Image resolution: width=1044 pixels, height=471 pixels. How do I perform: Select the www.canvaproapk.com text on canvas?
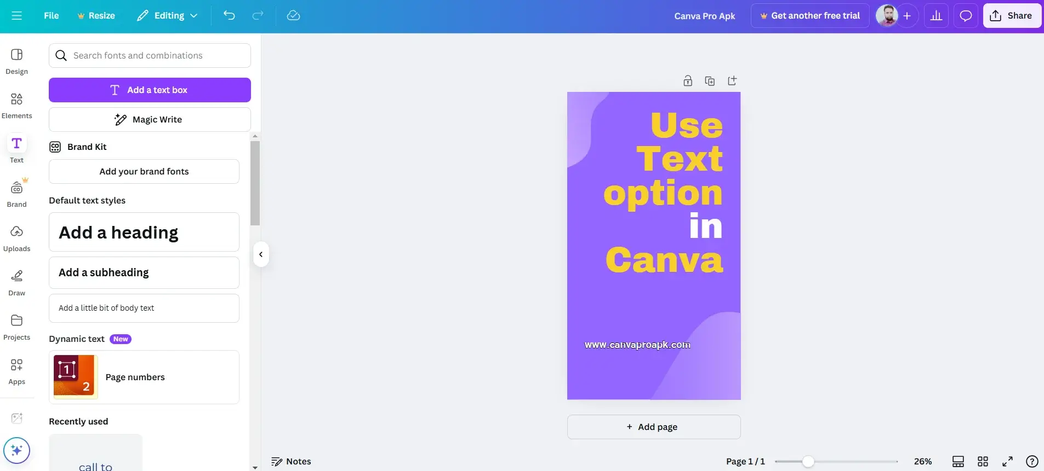click(x=637, y=345)
